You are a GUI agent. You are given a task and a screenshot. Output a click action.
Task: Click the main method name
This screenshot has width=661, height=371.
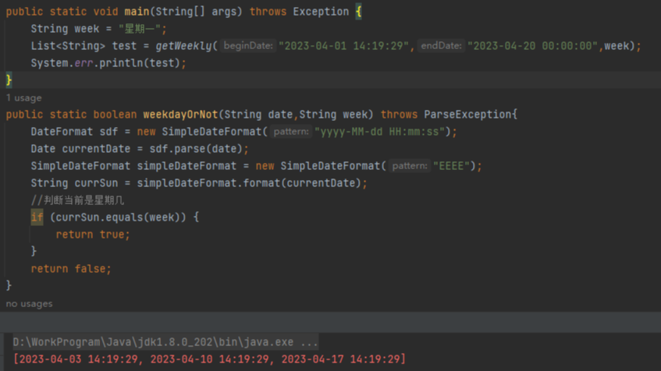(137, 12)
